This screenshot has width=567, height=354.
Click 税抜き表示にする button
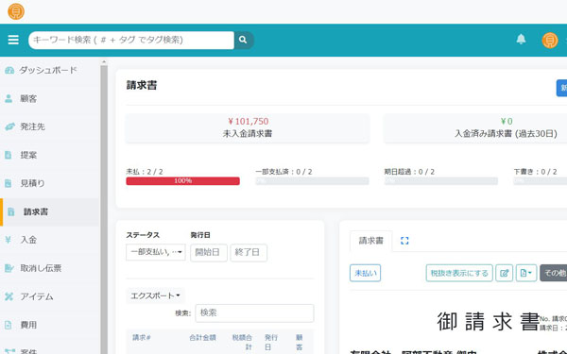(459, 273)
